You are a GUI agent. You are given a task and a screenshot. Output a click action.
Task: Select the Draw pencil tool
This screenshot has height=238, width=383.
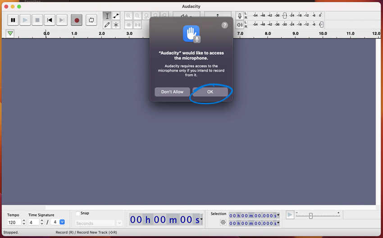point(107,25)
